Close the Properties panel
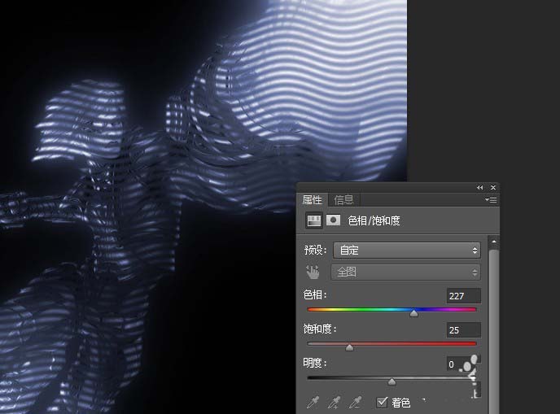The height and width of the screenshot is (414, 560). (492, 187)
